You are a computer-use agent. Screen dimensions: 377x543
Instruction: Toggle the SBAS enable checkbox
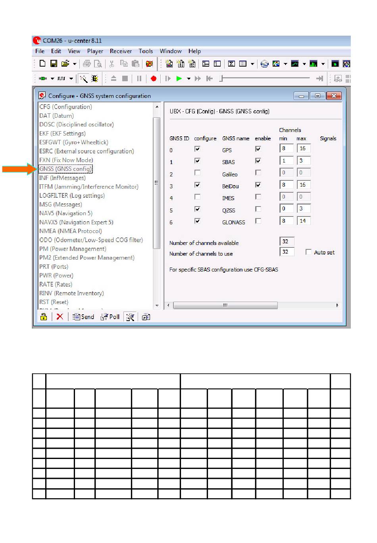tap(258, 161)
